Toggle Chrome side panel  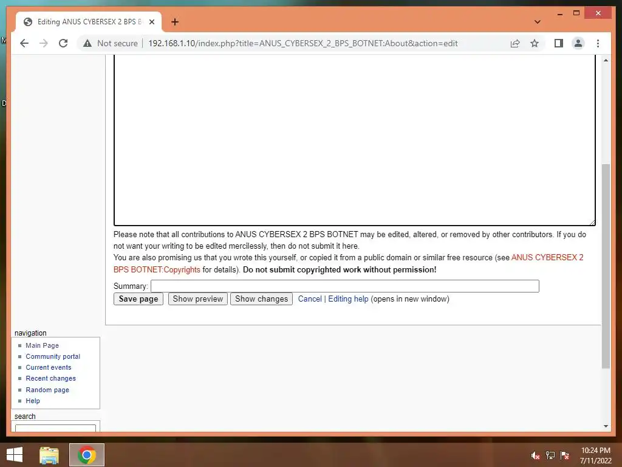[x=559, y=43]
